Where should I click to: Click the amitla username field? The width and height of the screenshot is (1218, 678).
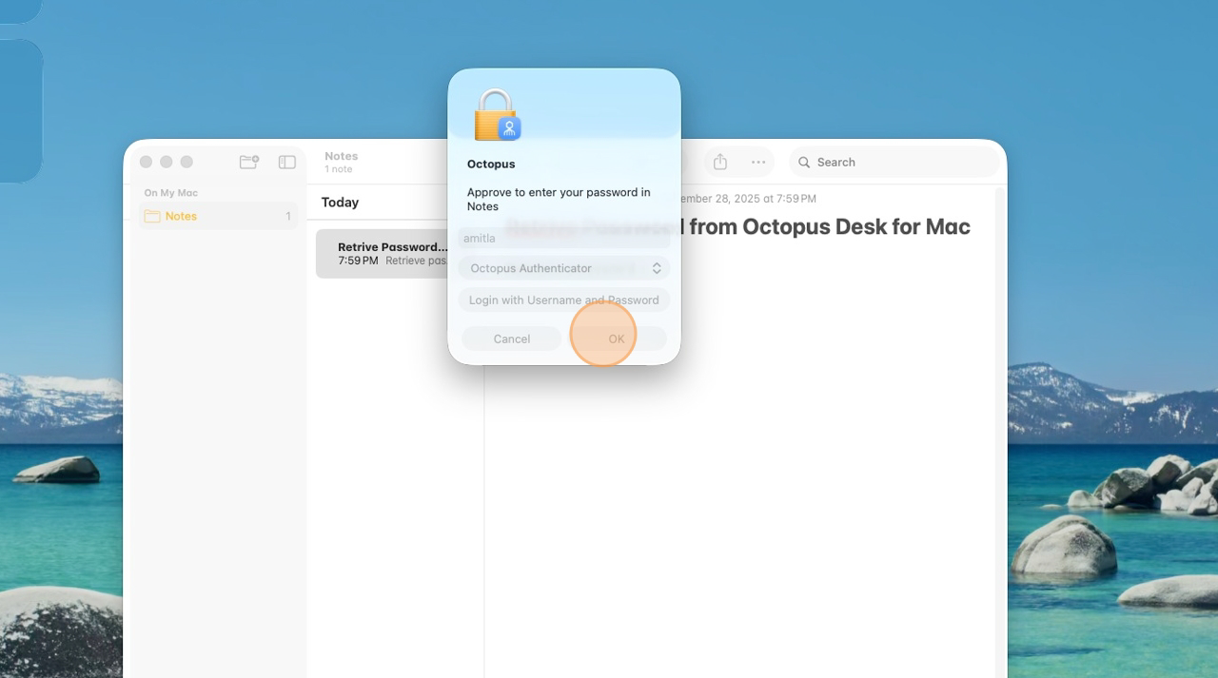click(563, 238)
